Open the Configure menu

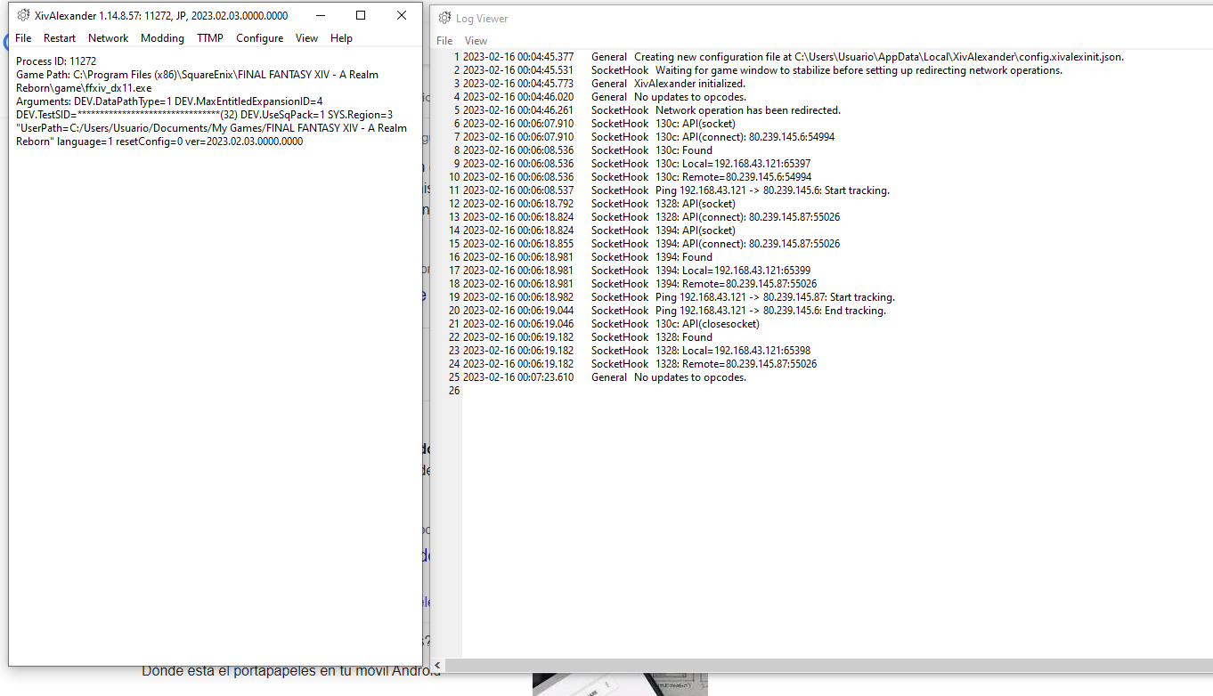click(x=259, y=37)
